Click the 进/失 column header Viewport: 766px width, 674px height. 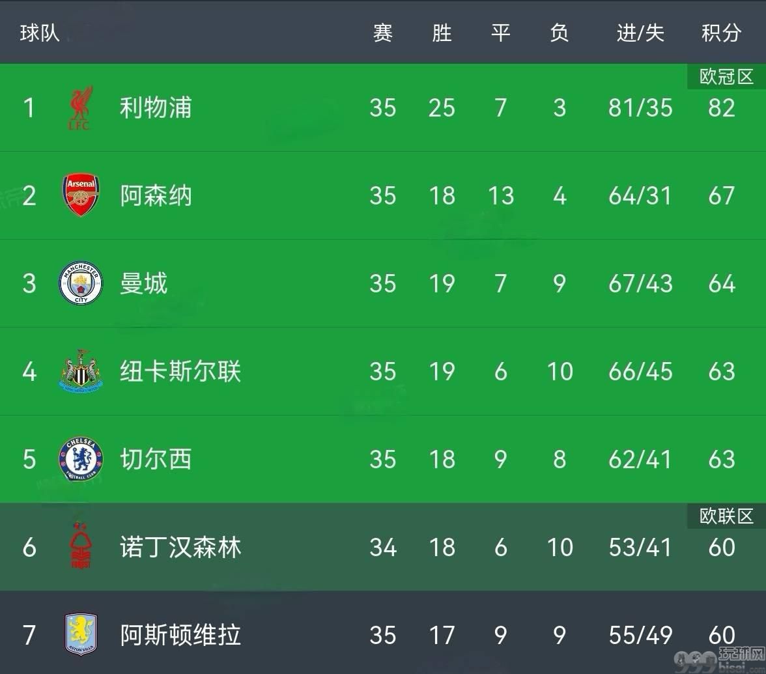640,33
